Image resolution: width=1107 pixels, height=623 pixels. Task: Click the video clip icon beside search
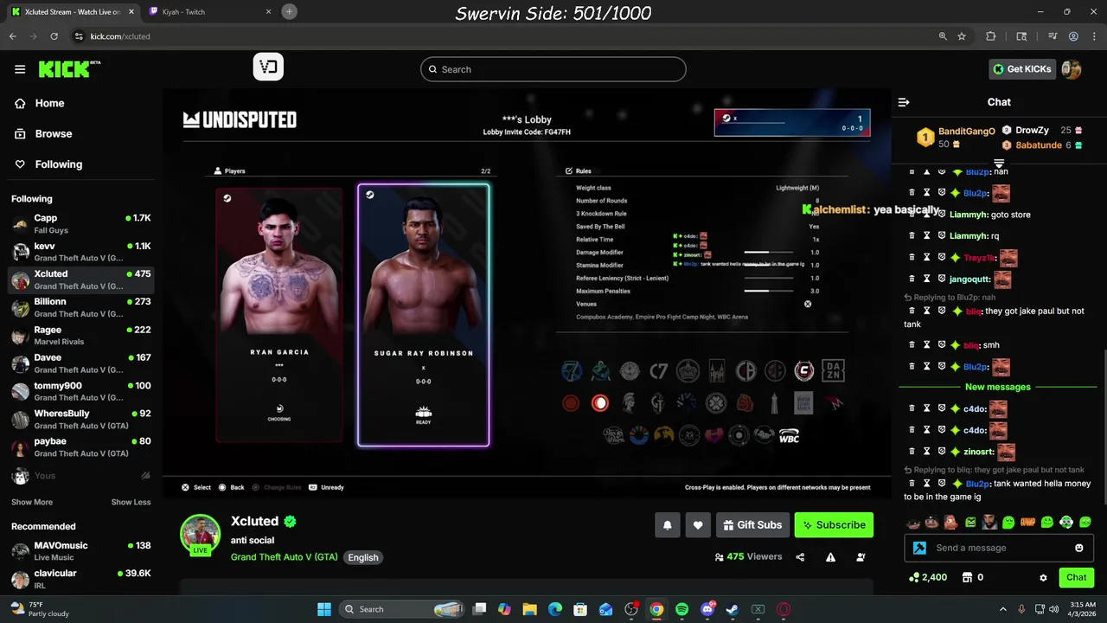tap(268, 67)
